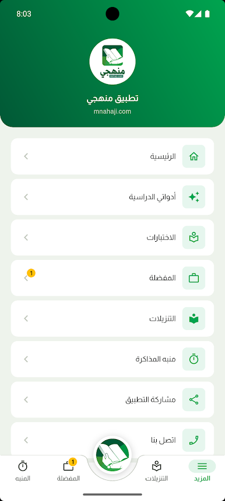Screen dimensions: 225x501
Task: Tap the phone icon for اتصل بنا
Action: (194, 440)
